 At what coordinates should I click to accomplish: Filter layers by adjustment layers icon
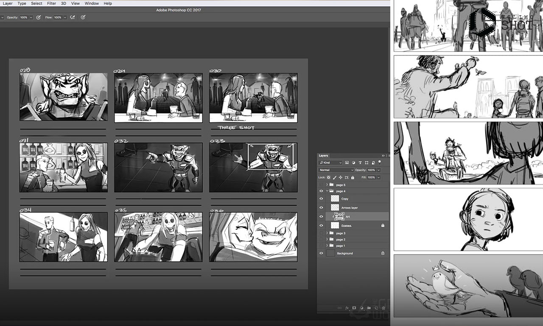click(353, 163)
